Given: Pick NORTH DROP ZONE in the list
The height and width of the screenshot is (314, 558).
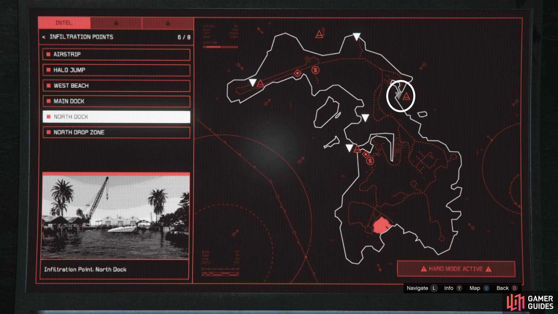Looking at the screenshot, I should pyautogui.click(x=116, y=132).
